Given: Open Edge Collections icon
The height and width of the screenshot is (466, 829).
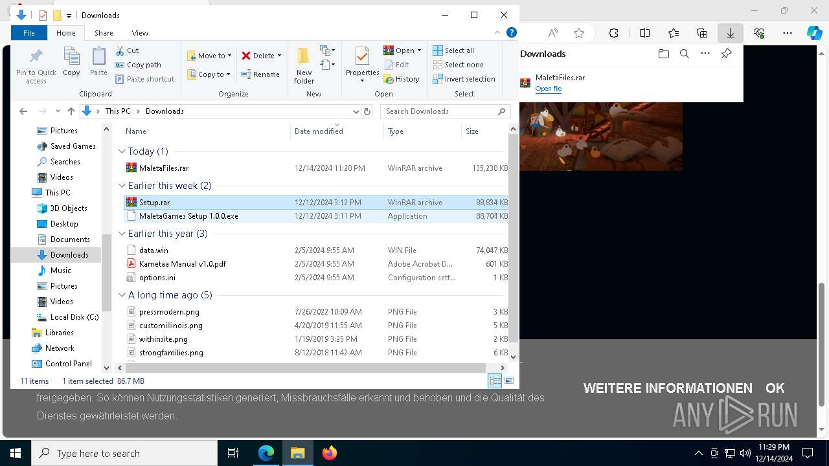Looking at the screenshot, I should pyautogui.click(x=702, y=33).
